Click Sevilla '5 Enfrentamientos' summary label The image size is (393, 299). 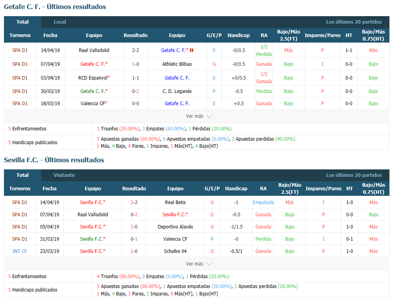27,277
